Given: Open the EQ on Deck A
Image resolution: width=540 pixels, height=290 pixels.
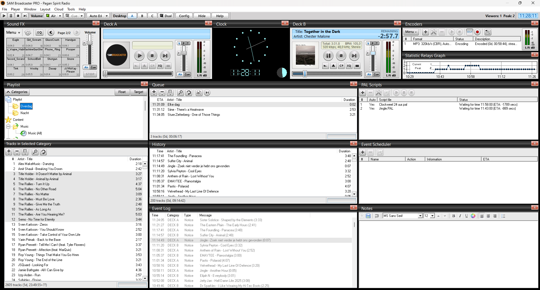Looking at the screenshot, I should 160,66.
